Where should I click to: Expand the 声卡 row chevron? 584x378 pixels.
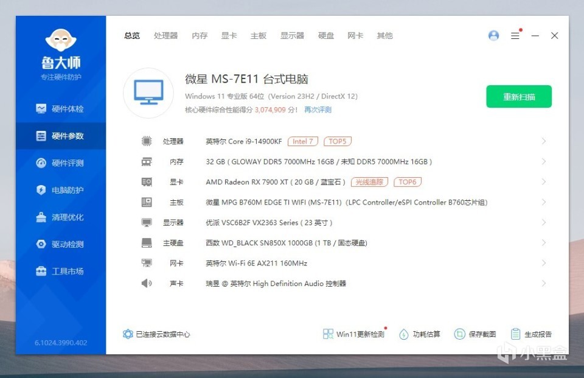point(544,283)
